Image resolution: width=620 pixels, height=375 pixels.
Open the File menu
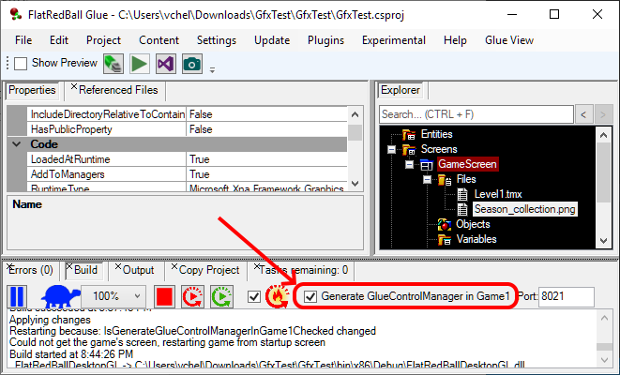pyautogui.click(x=23, y=40)
